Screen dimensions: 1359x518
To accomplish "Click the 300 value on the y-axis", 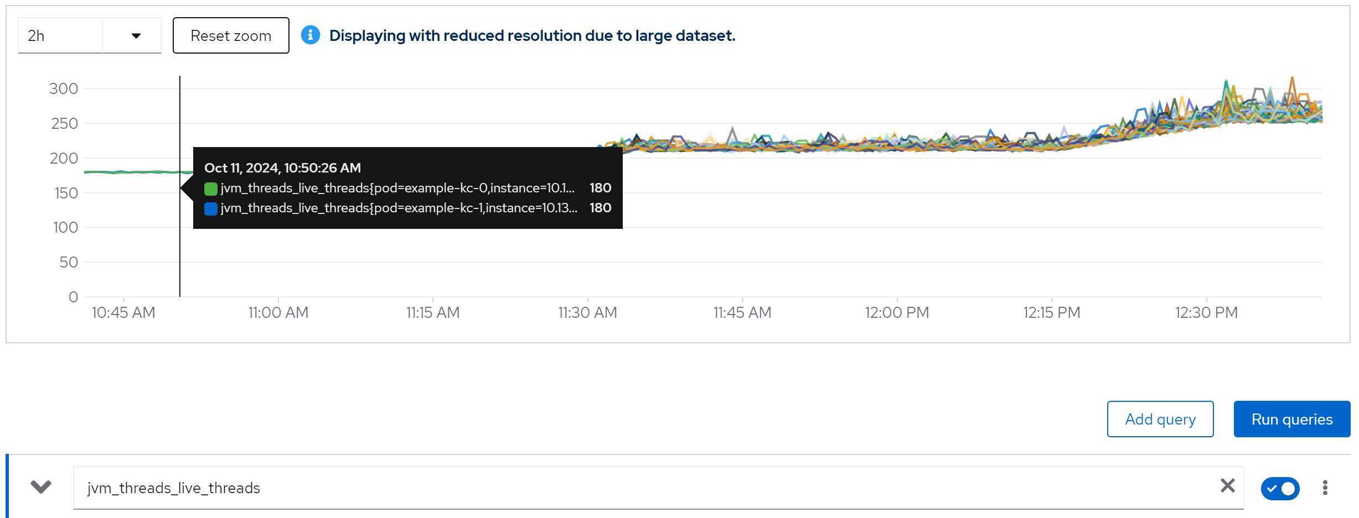I will pos(64,88).
